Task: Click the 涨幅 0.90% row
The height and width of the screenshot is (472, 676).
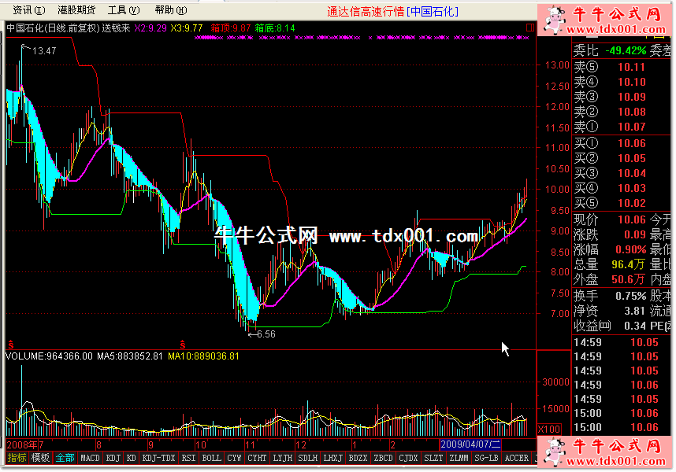Action: click(x=610, y=249)
